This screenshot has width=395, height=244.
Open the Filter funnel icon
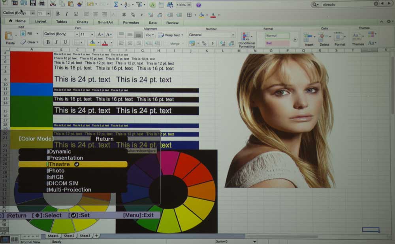pyautogui.click(x=139, y=4)
